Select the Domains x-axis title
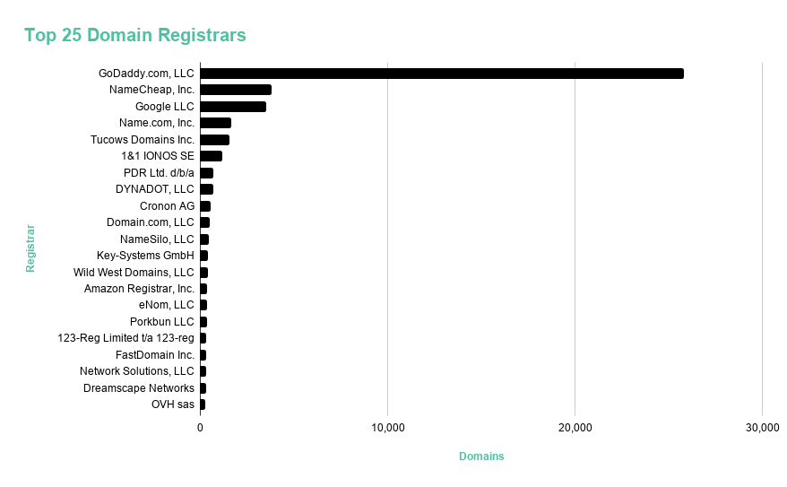Image resolution: width=787 pixels, height=487 pixels. (x=481, y=457)
